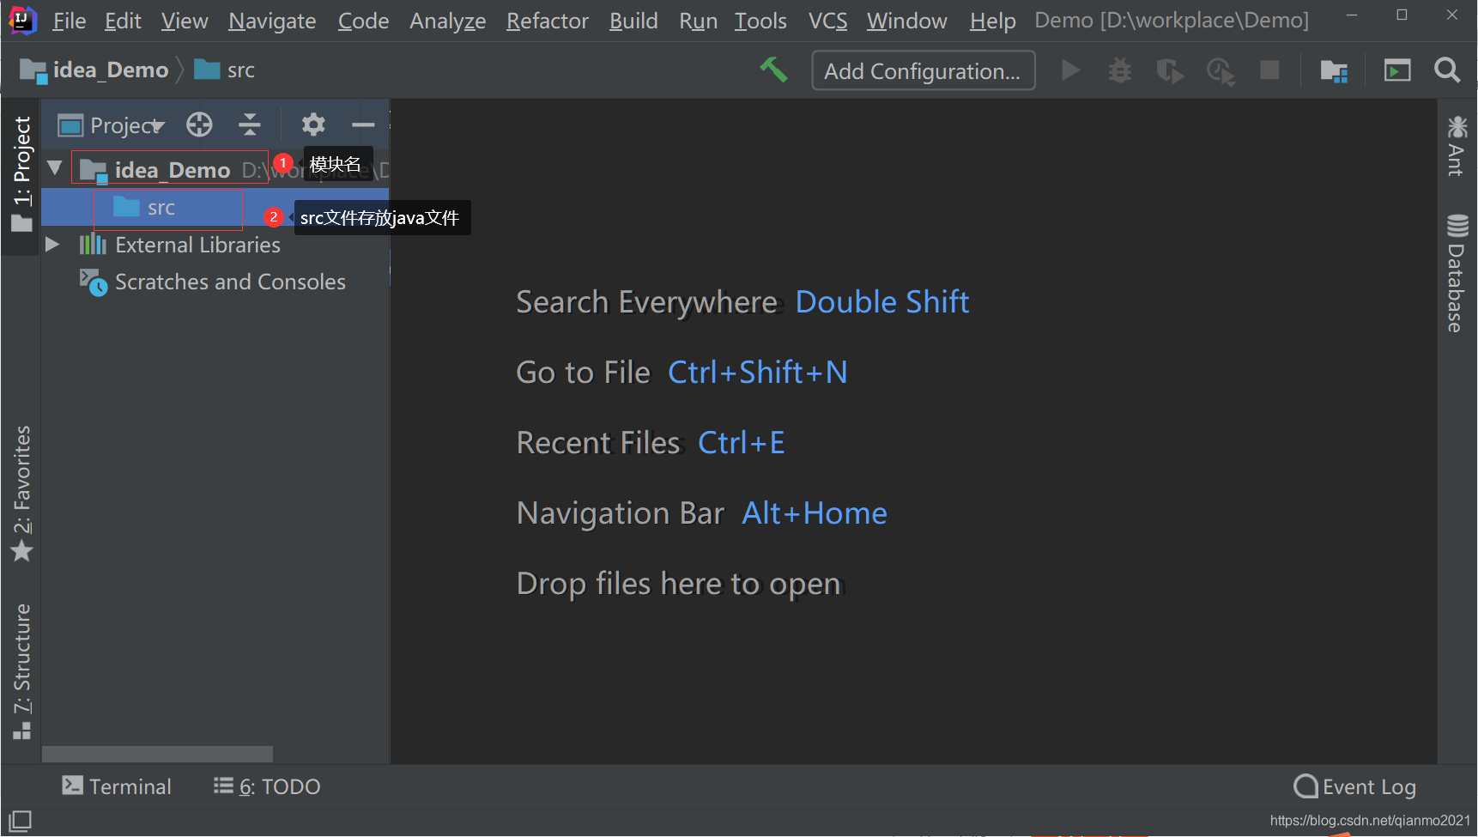Screen dimensions: 1478x837
Task: Open Project panel settings gear
Action: 313,124
